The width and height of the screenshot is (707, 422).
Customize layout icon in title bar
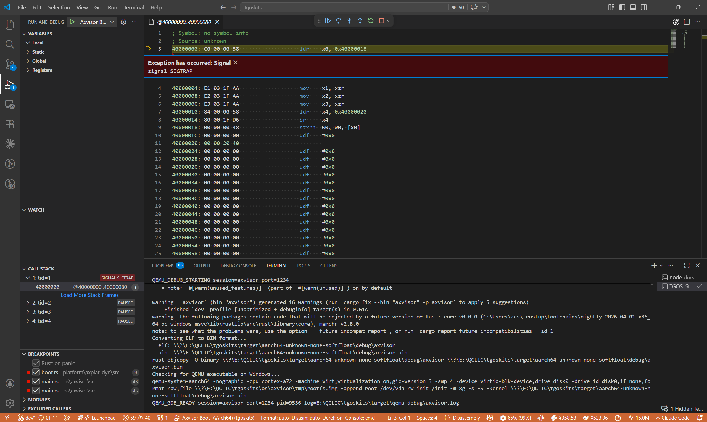(611, 7)
